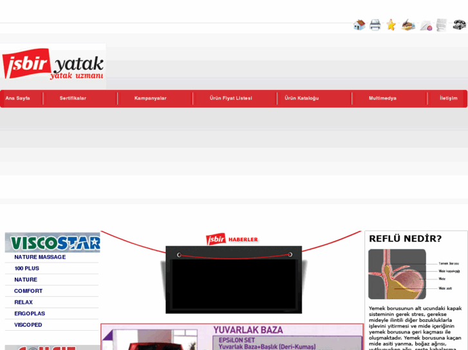The image size is (468, 350).
Task: Open the Ana Sayfa menu item
Action: point(17,98)
